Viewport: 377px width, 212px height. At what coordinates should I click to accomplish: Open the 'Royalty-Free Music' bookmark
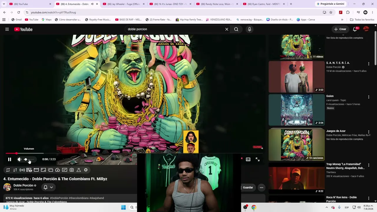(98, 20)
